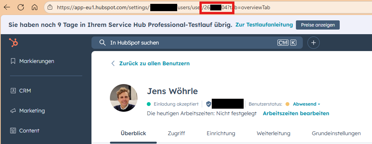Open the Grundeinstellungen tab
372x144 pixels.
[x=336, y=133]
